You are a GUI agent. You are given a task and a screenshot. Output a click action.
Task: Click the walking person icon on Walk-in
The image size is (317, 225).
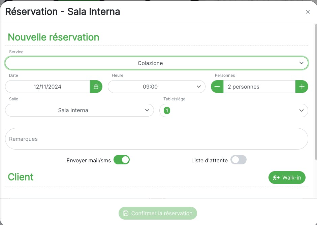pos(276,178)
